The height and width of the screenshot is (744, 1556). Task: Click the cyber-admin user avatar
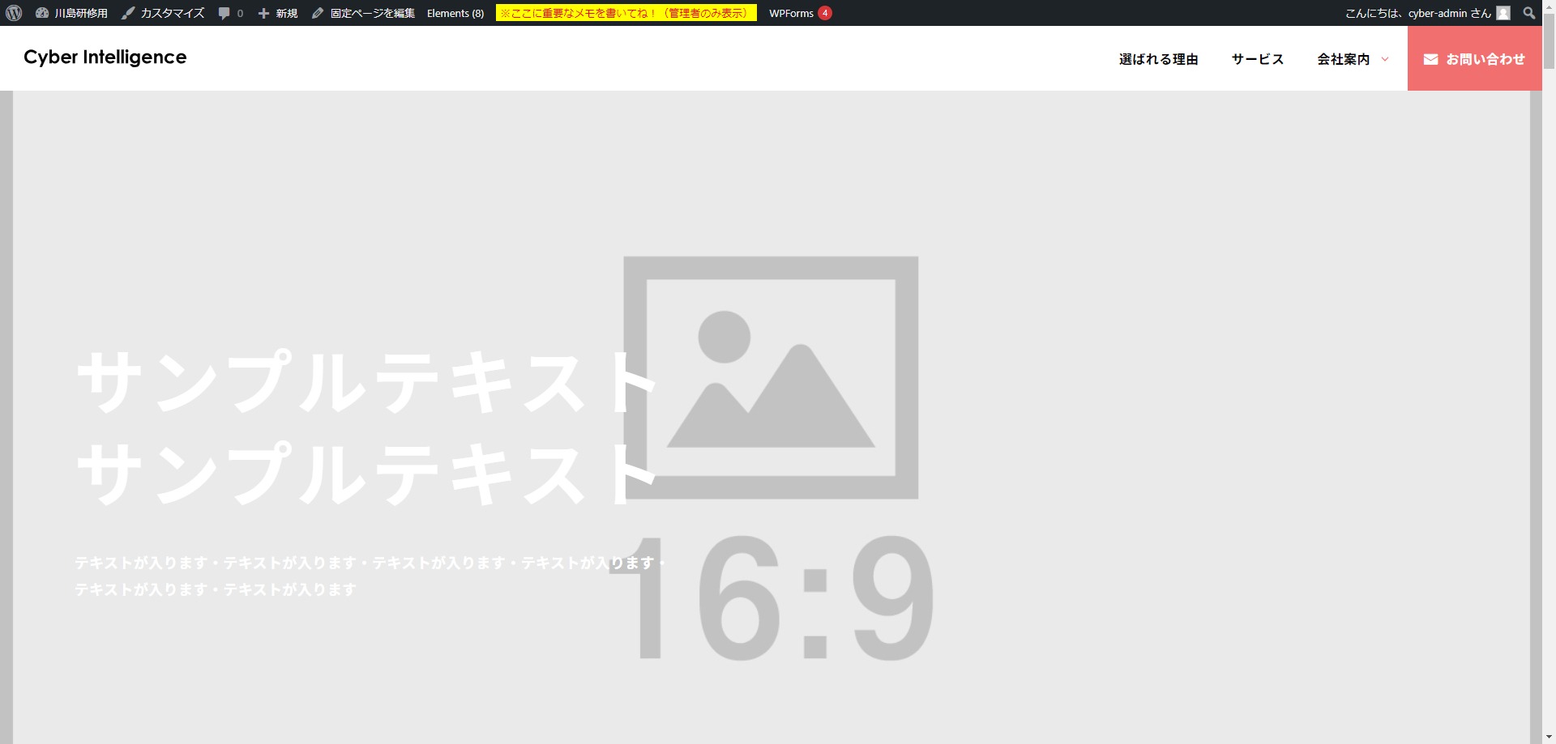(1503, 13)
